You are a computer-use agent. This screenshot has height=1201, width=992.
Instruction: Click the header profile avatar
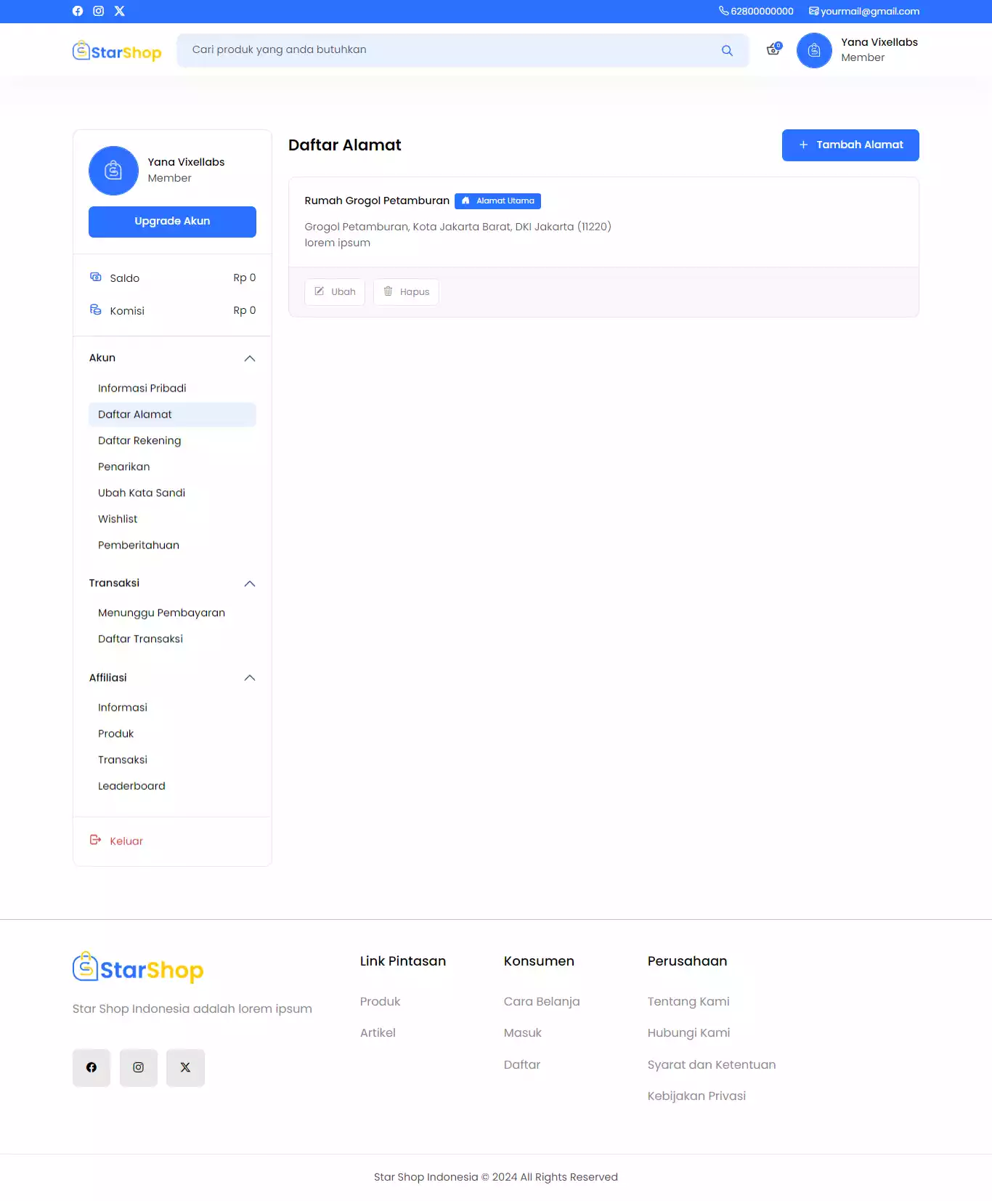tap(814, 51)
